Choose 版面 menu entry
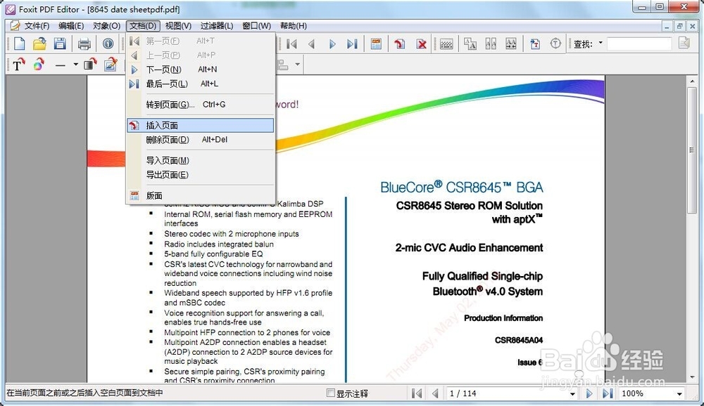This screenshot has height=406, width=704. pyautogui.click(x=201, y=196)
